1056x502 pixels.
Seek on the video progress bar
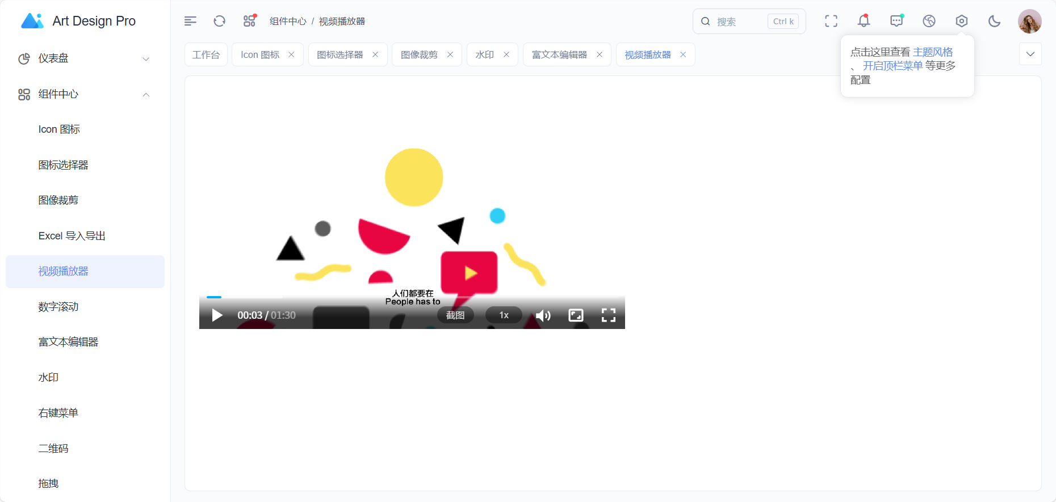412,297
